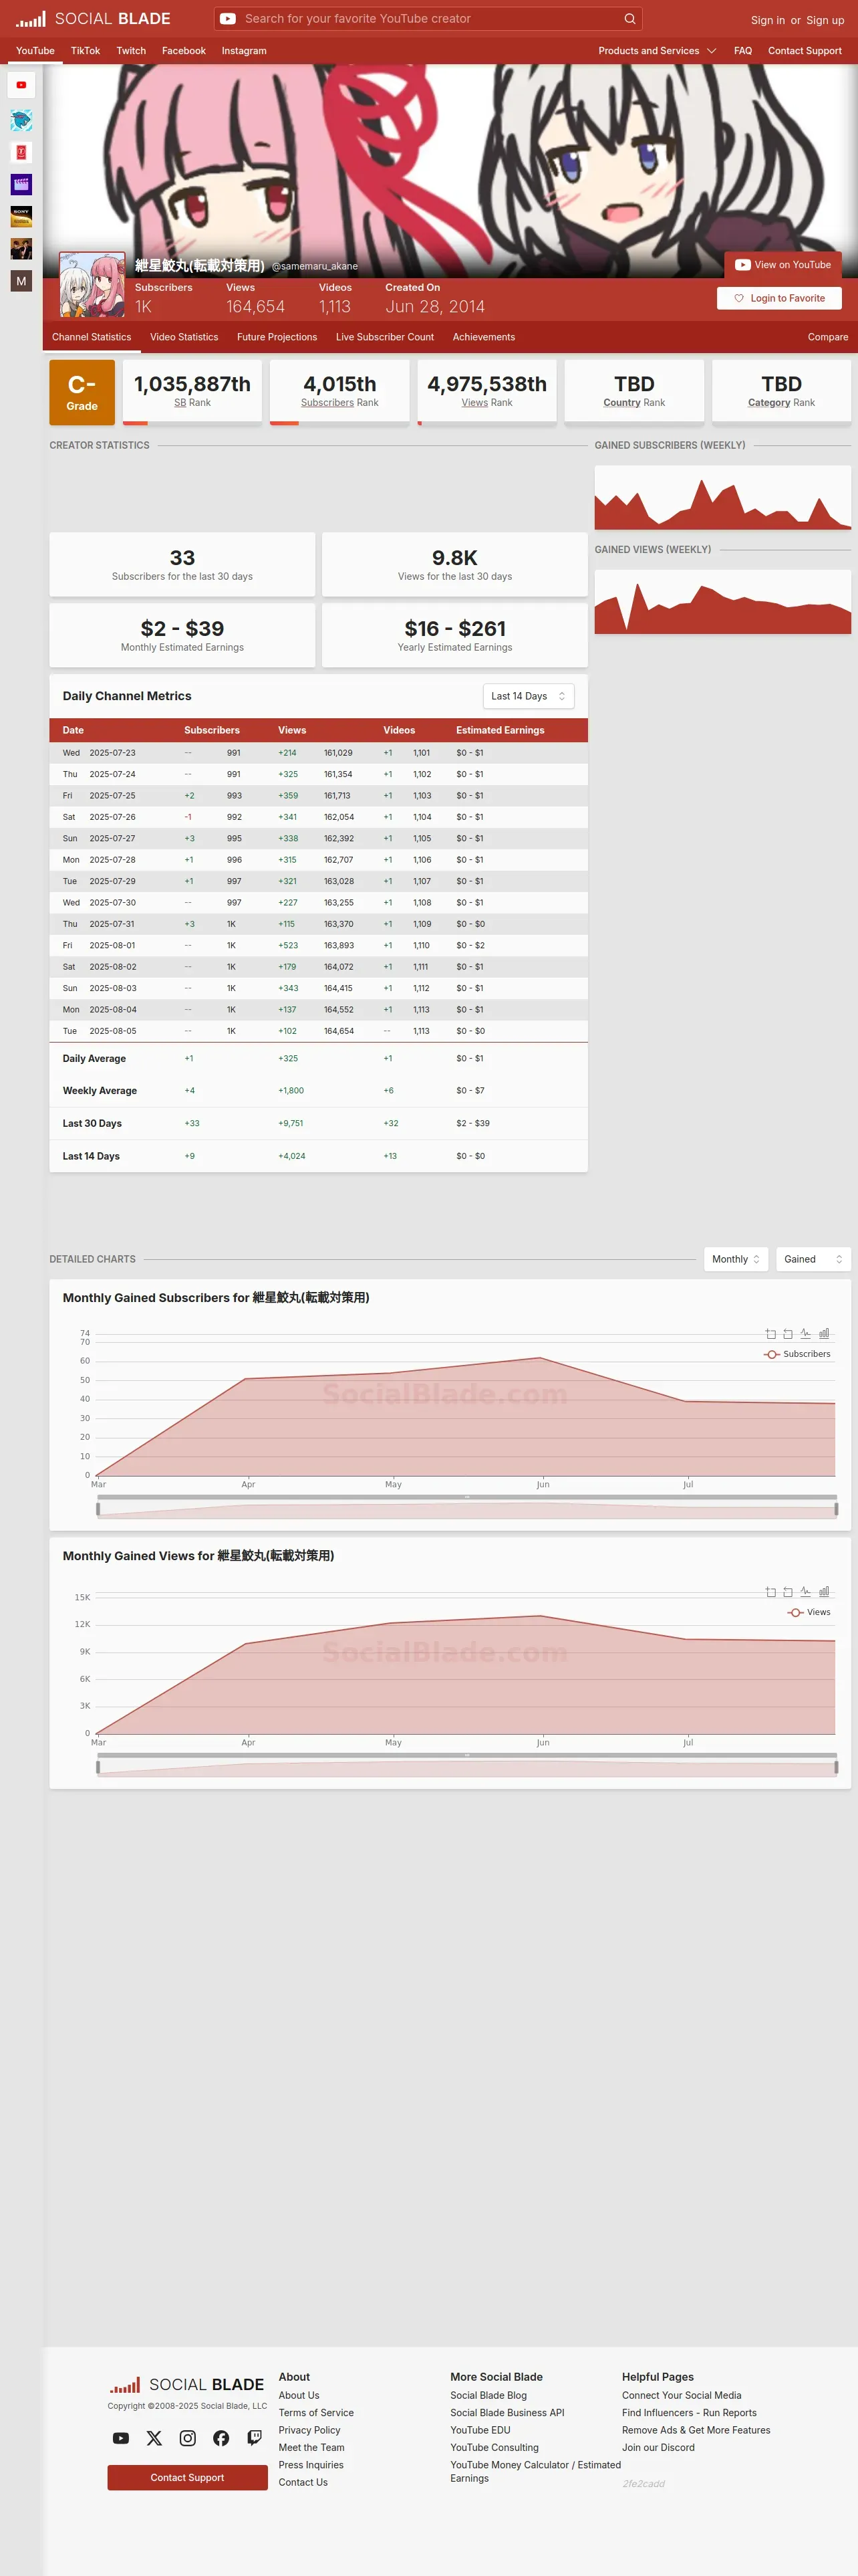Open the Achievements tab
This screenshot has height=2576, width=858.
pyautogui.click(x=483, y=337)
